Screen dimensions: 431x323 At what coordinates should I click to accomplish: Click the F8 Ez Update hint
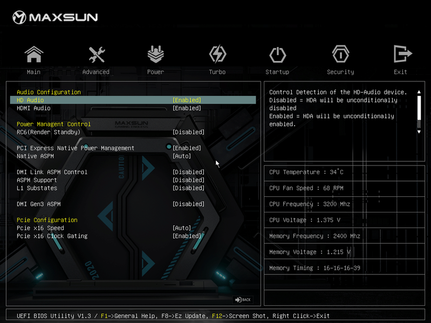click(x=185, y=316)
